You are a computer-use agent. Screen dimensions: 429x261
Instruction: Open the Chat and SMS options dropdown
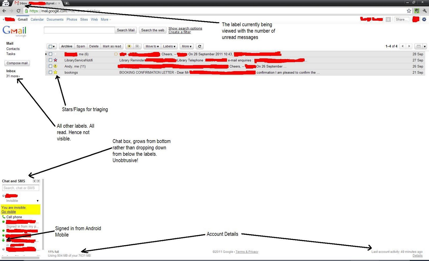34,181
